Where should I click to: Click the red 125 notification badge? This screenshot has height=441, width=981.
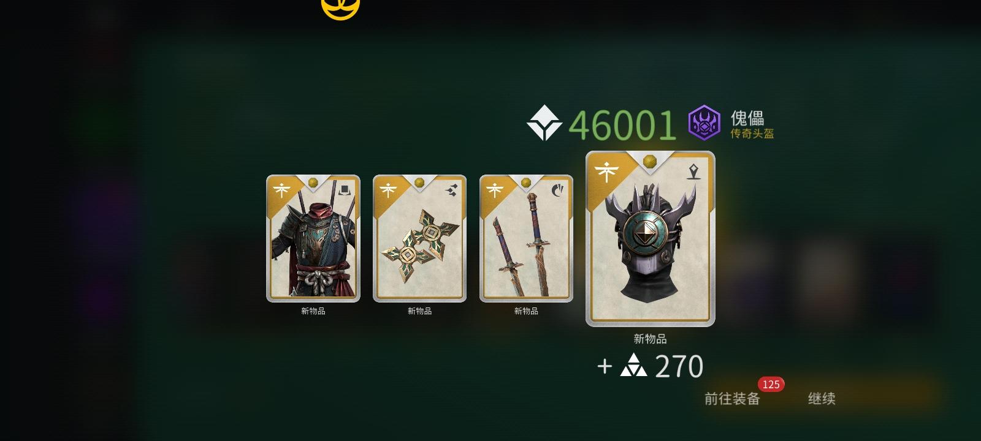click(x=771, y=385)
